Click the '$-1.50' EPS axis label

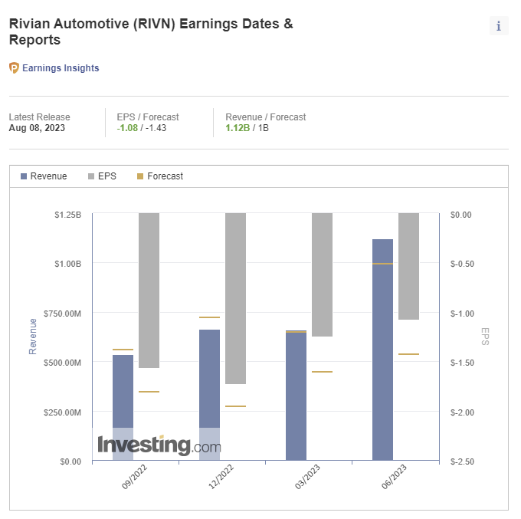pos(462,363)
